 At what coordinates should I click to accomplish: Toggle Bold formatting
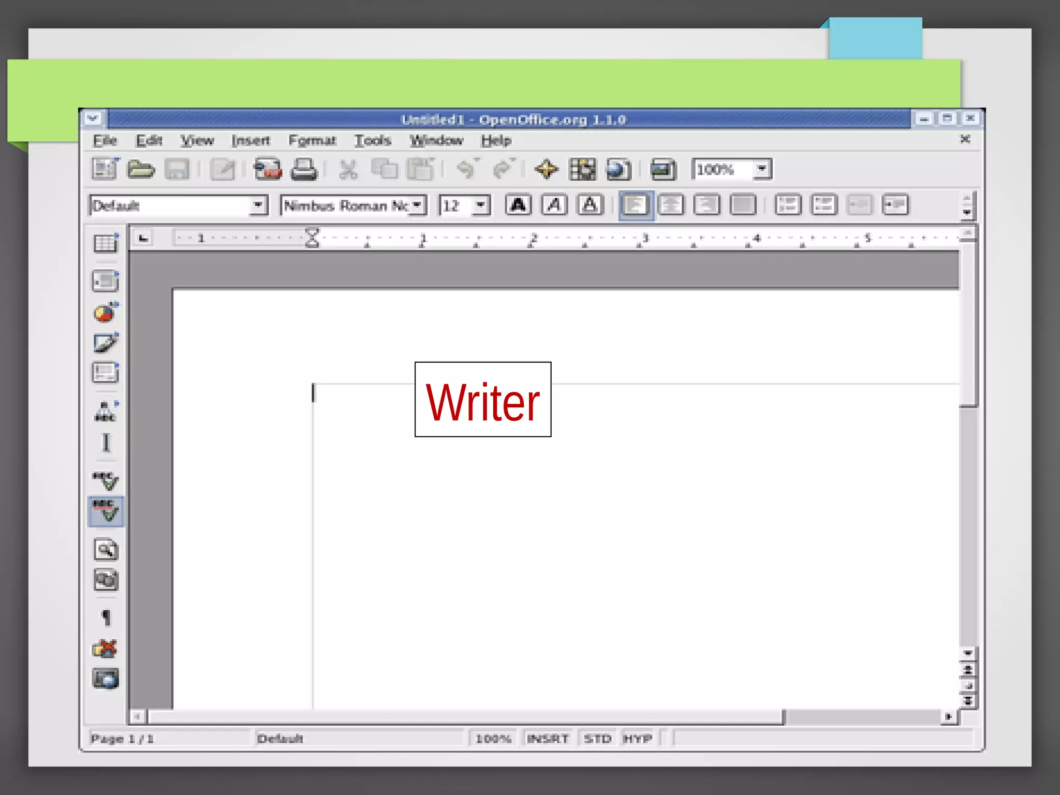[518, 205]
